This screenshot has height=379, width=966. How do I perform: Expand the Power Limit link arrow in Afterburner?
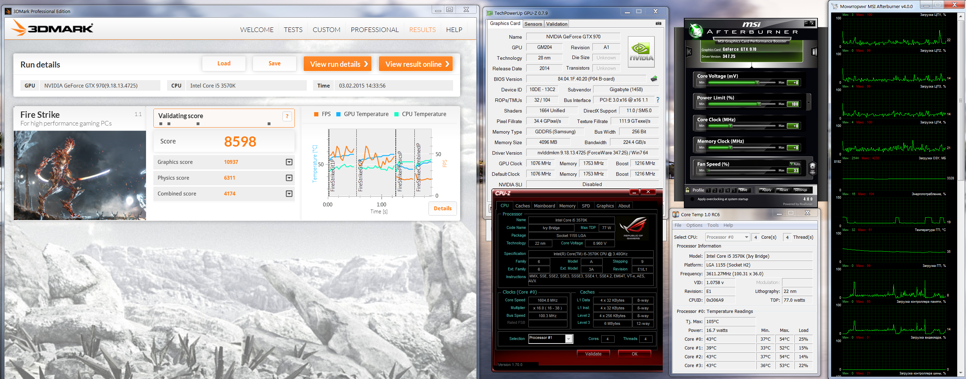[x=808, y=102]
